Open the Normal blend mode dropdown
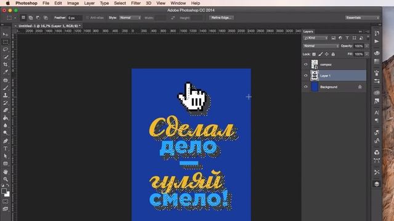This screenshot has width=394, height=221. [x=321, y=46]
